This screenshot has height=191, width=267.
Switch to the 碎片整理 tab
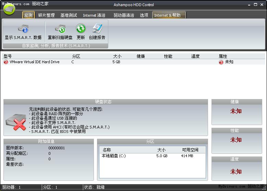(46, 15)
